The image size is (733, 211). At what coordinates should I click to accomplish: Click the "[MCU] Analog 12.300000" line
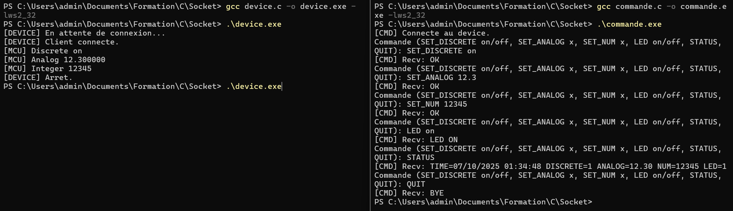tap(54, 60)
